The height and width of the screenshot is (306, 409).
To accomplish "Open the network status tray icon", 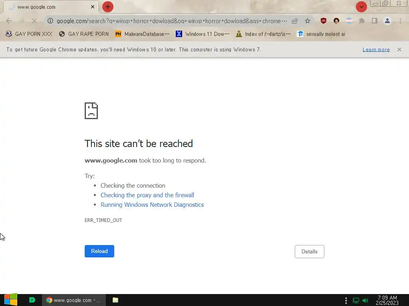I will point(356,300).
